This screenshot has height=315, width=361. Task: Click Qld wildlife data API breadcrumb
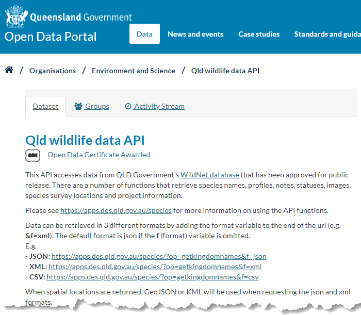[x=225, y=71]
